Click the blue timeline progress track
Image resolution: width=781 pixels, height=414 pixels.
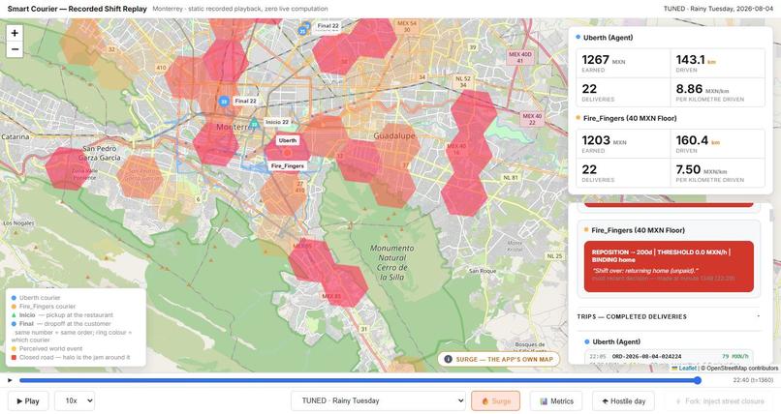pyautogui.click(x=359, y=380)
